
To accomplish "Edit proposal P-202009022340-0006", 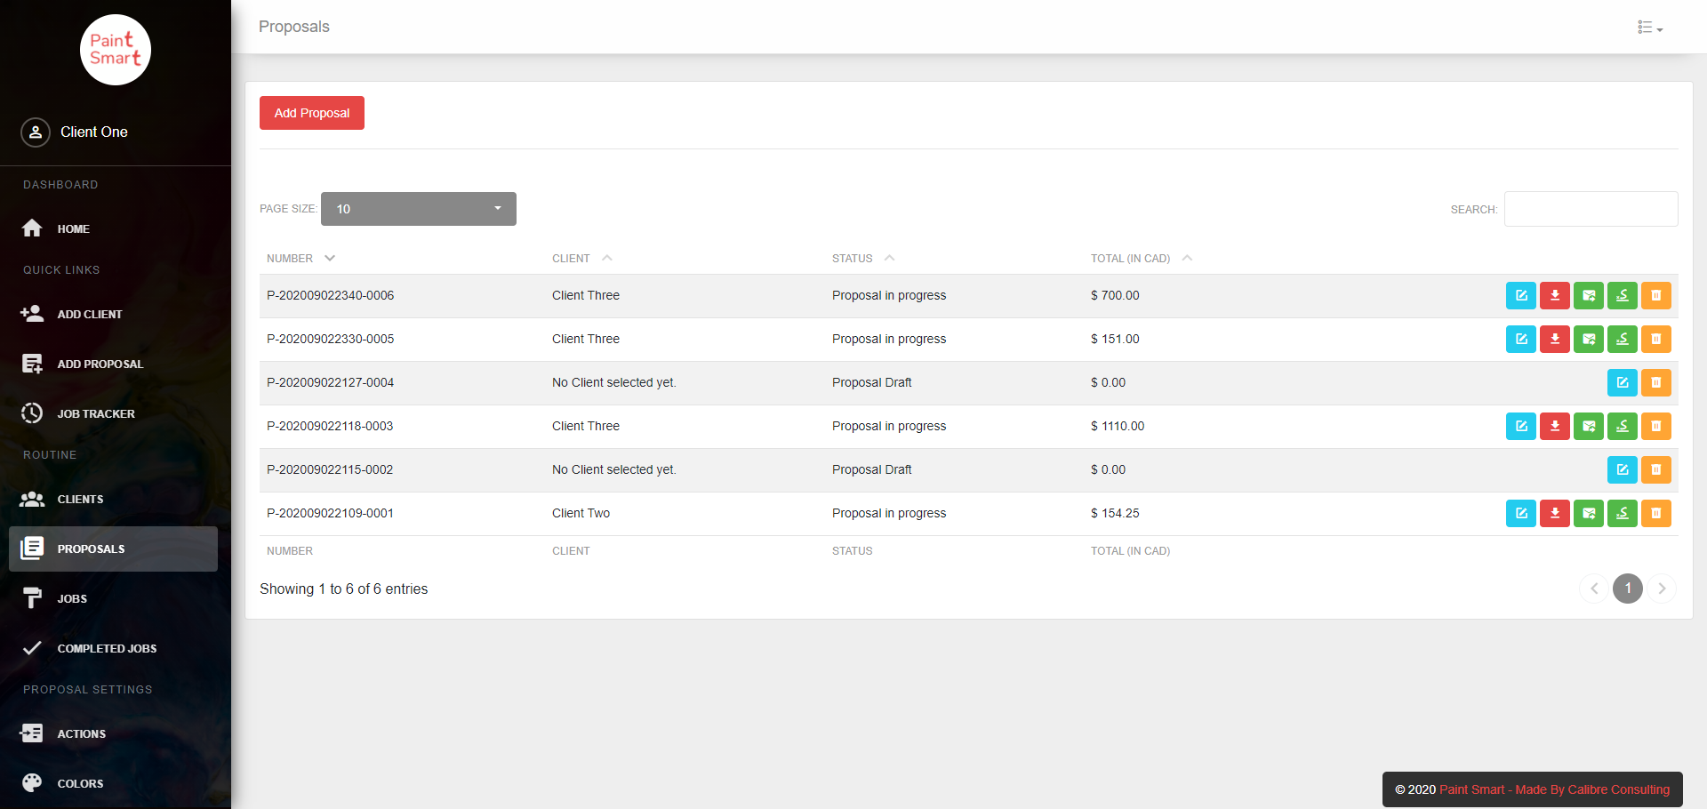I will coord(1520,296).
